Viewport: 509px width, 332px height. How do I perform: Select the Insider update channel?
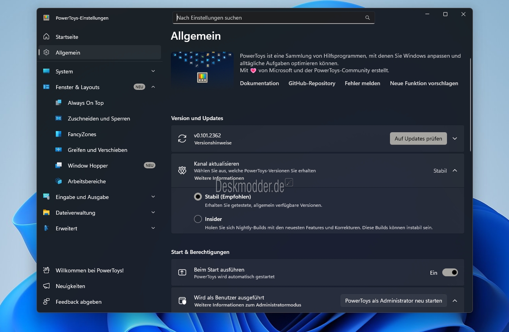(x=198, y=219)
